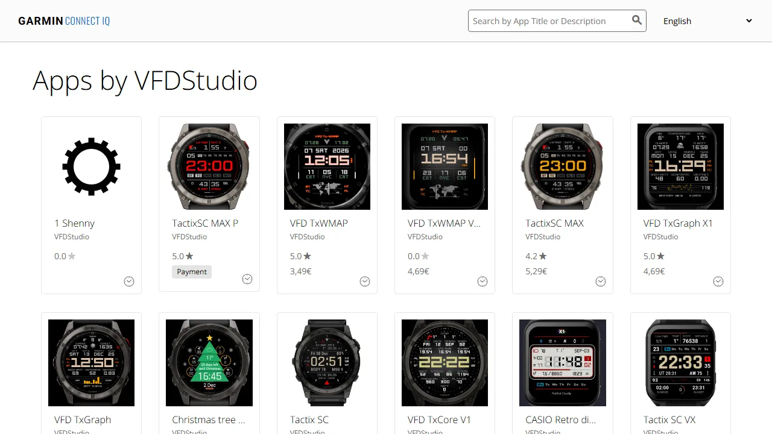This screenshot has width=772, height=434.
Task: Click the GARMIN logo
Action: point(40,20)
